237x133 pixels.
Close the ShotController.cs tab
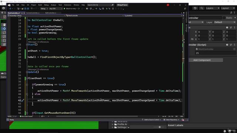(24, 13)
